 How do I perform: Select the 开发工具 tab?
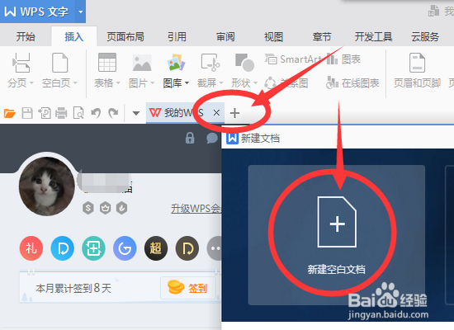pos(373,37)
